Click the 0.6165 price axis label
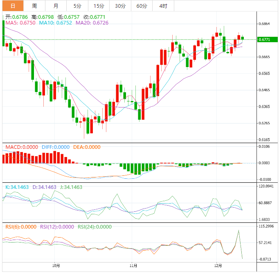279x276 pixels. (x=264, y=139)
